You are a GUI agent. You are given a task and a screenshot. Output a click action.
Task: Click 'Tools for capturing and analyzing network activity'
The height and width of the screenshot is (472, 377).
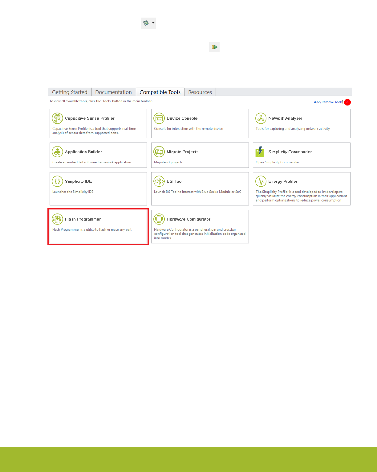coord(293,129)
